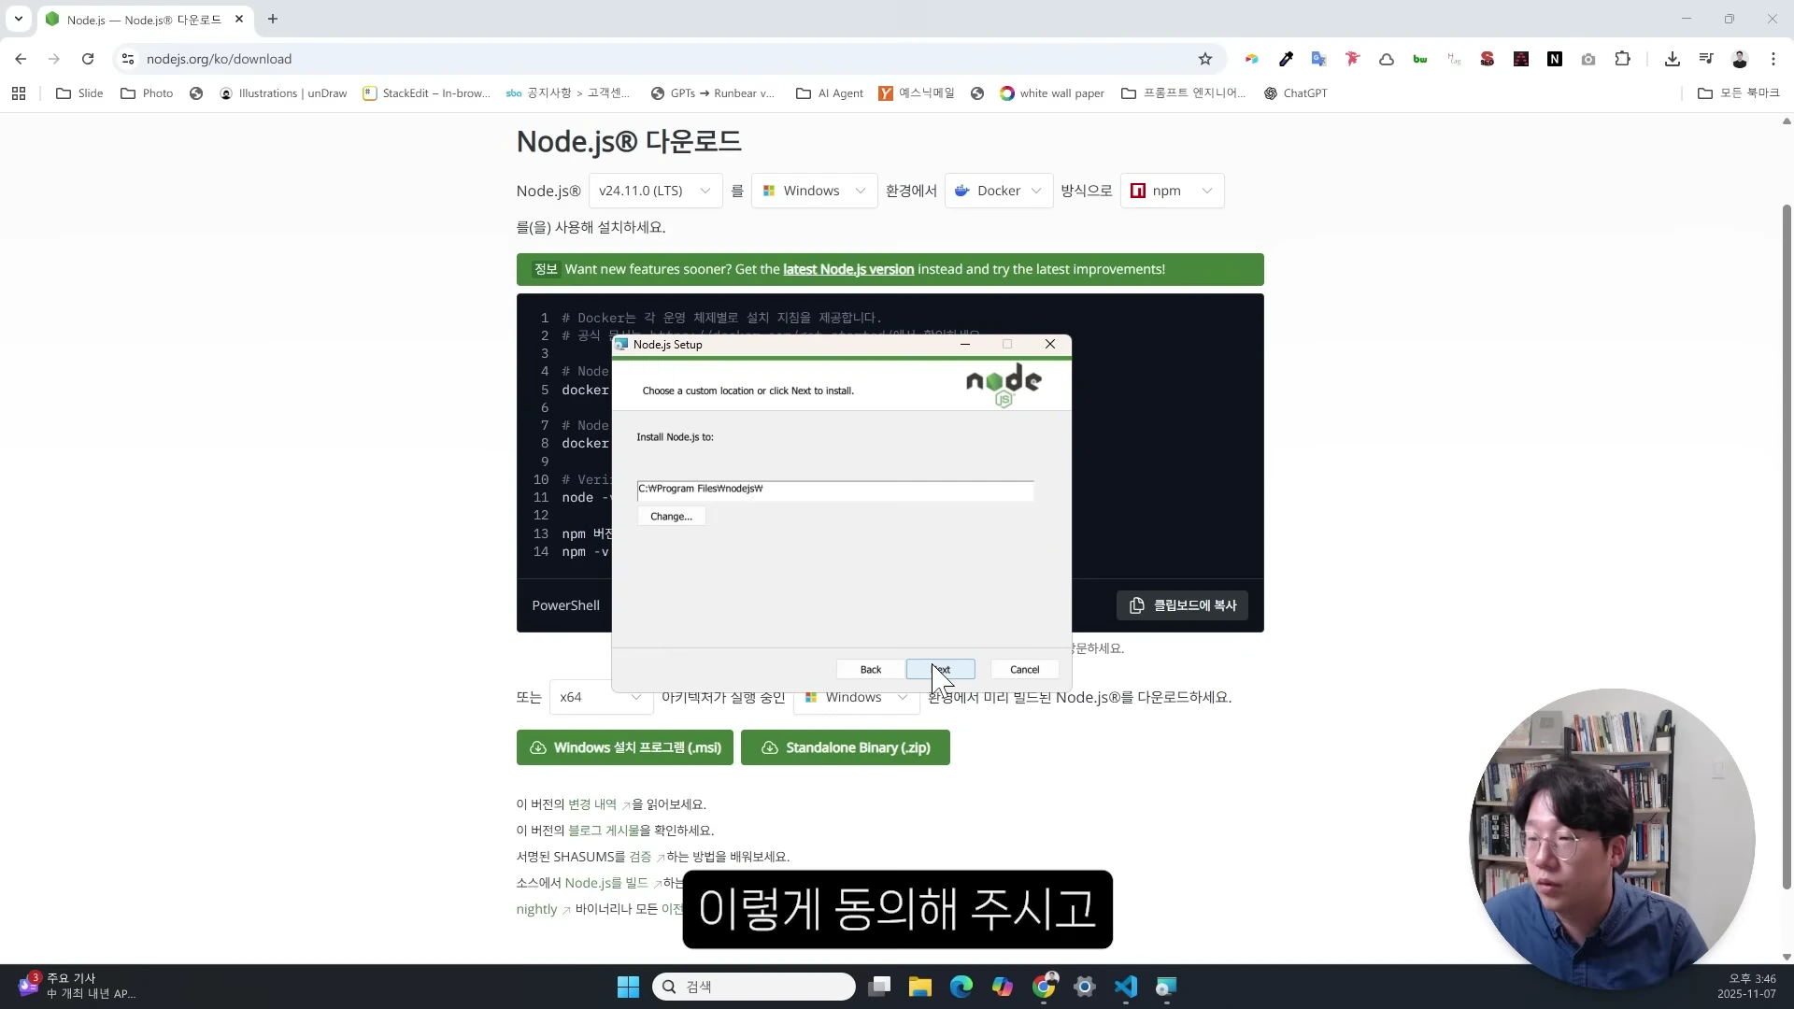This screenshot has height=1009, width=1794.
Task: Copy the code to clipboard button
Action: tap(1182, 605)
